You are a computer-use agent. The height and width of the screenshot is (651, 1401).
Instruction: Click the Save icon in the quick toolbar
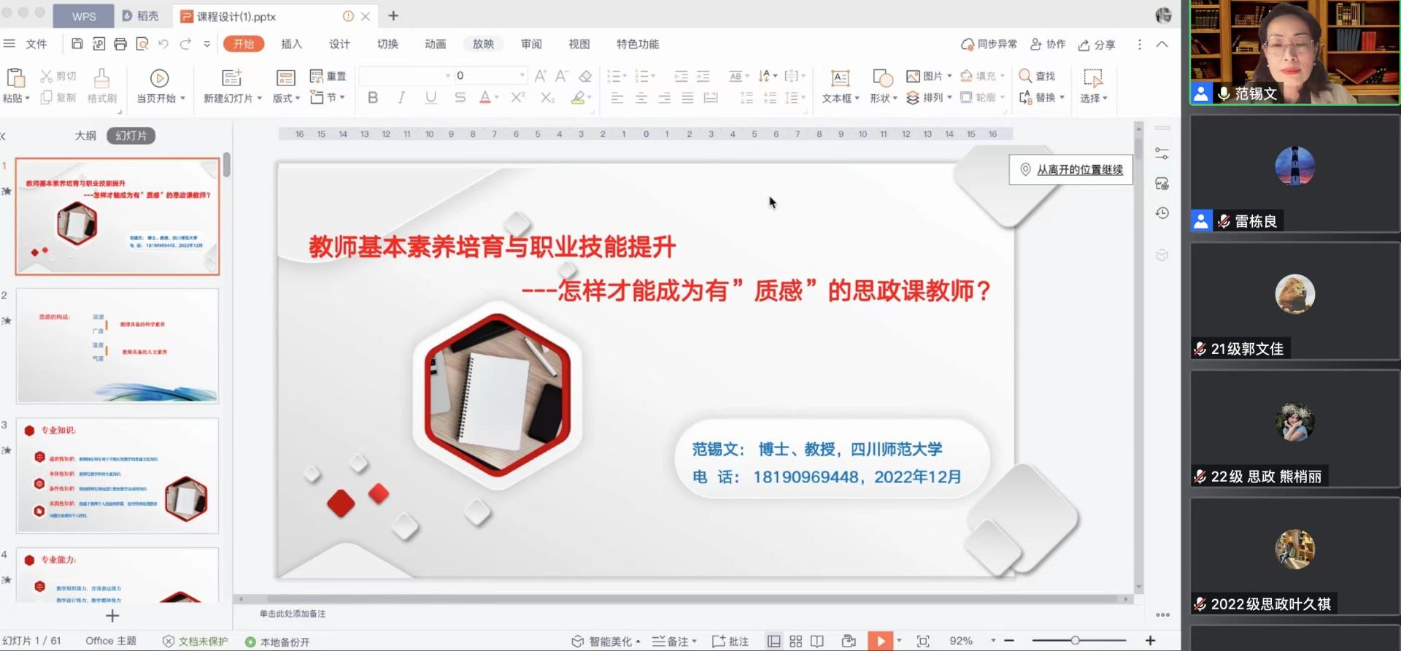click(x=77, y=44)
